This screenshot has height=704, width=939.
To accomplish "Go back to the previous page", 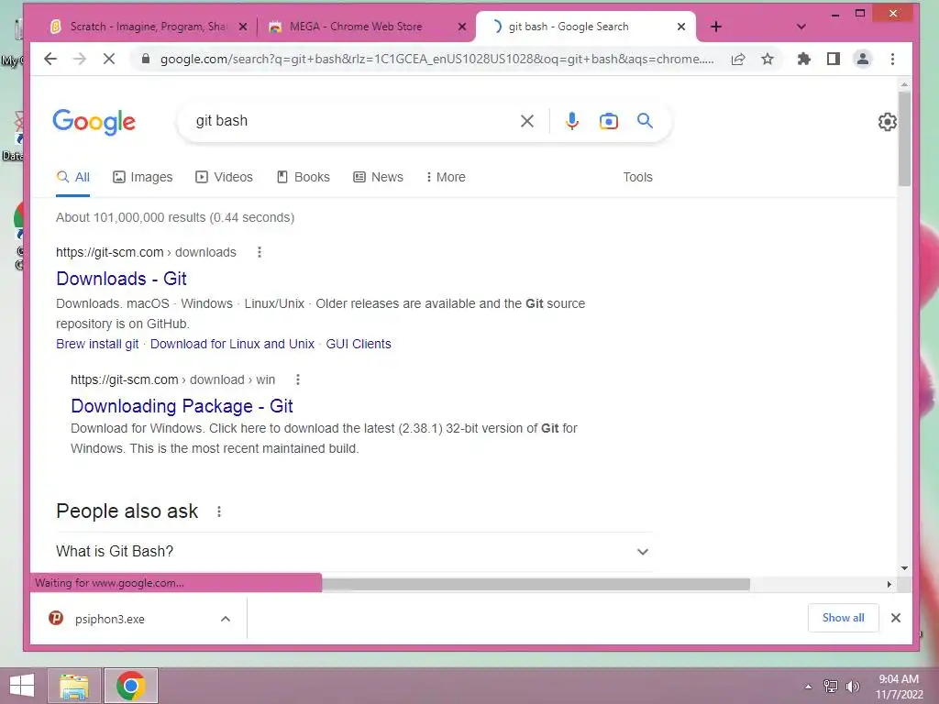I will 50,59.
